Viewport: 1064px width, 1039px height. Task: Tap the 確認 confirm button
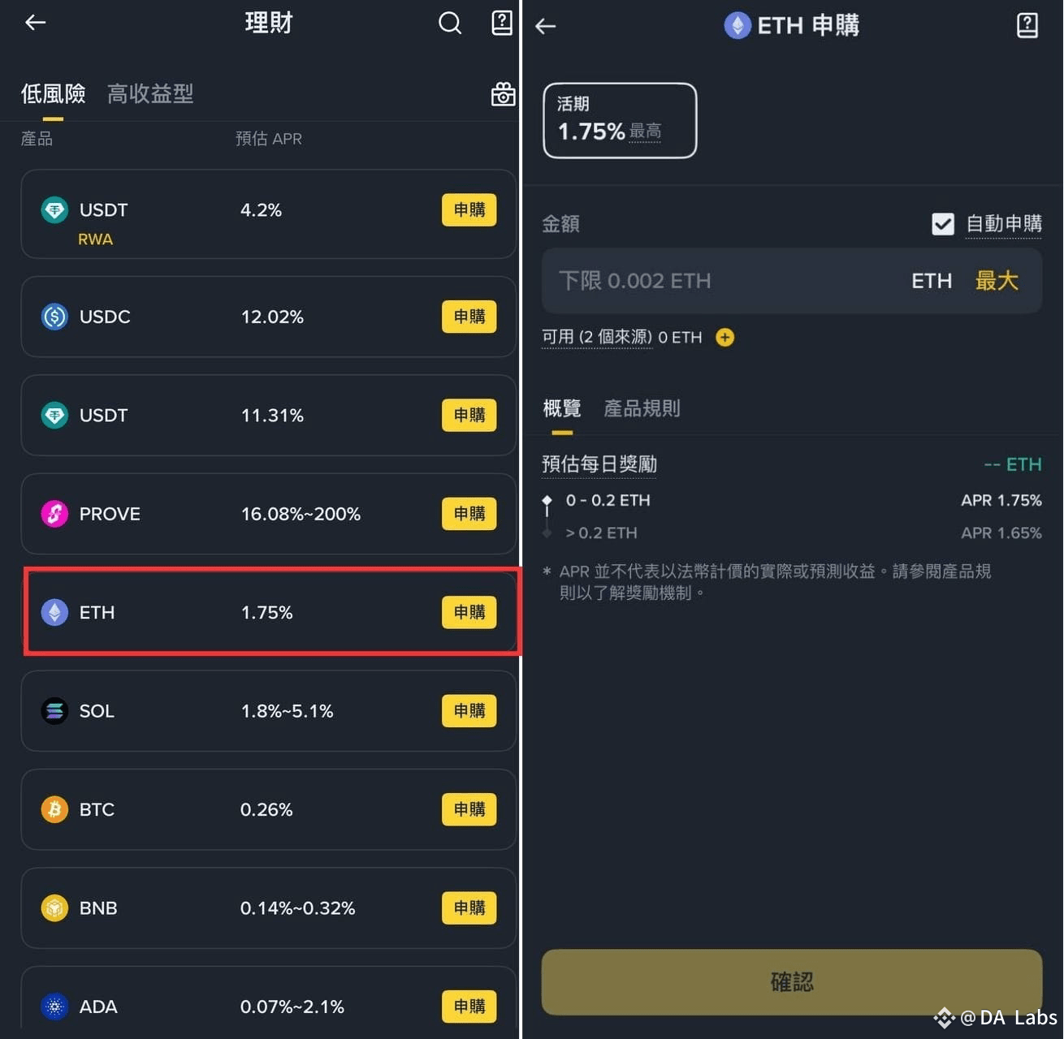[792, 982]
